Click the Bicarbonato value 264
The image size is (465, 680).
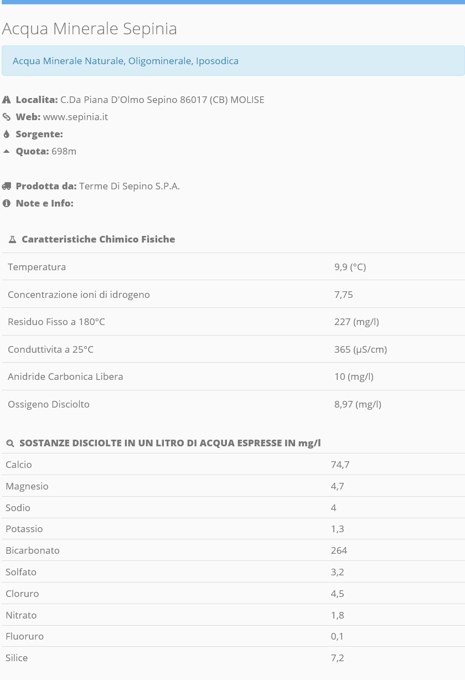click(x=339, y=550)
